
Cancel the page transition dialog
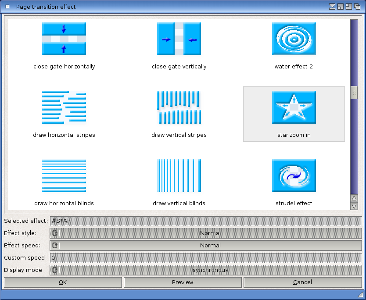(303, 282)
